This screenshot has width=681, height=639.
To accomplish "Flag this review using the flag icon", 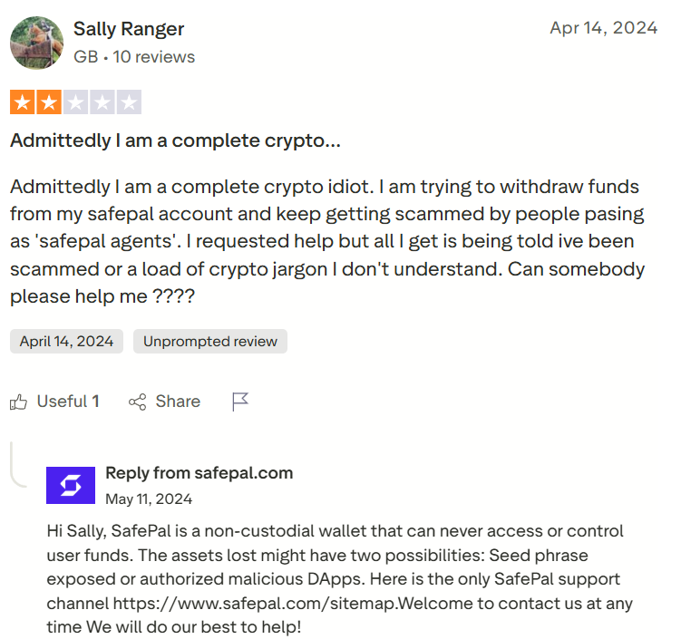I will 240,402.
